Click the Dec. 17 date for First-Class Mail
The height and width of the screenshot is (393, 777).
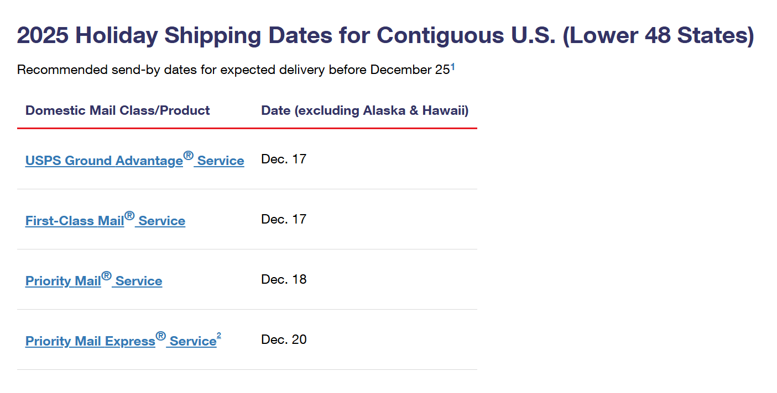coord(284,219)
